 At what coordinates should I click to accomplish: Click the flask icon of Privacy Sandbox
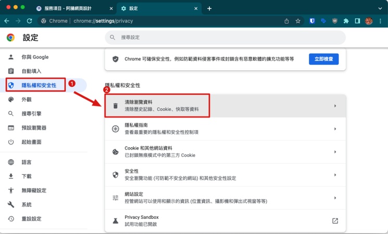point(115,220)
